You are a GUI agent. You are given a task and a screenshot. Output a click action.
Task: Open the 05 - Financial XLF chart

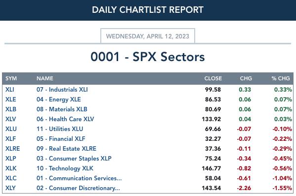61,139
